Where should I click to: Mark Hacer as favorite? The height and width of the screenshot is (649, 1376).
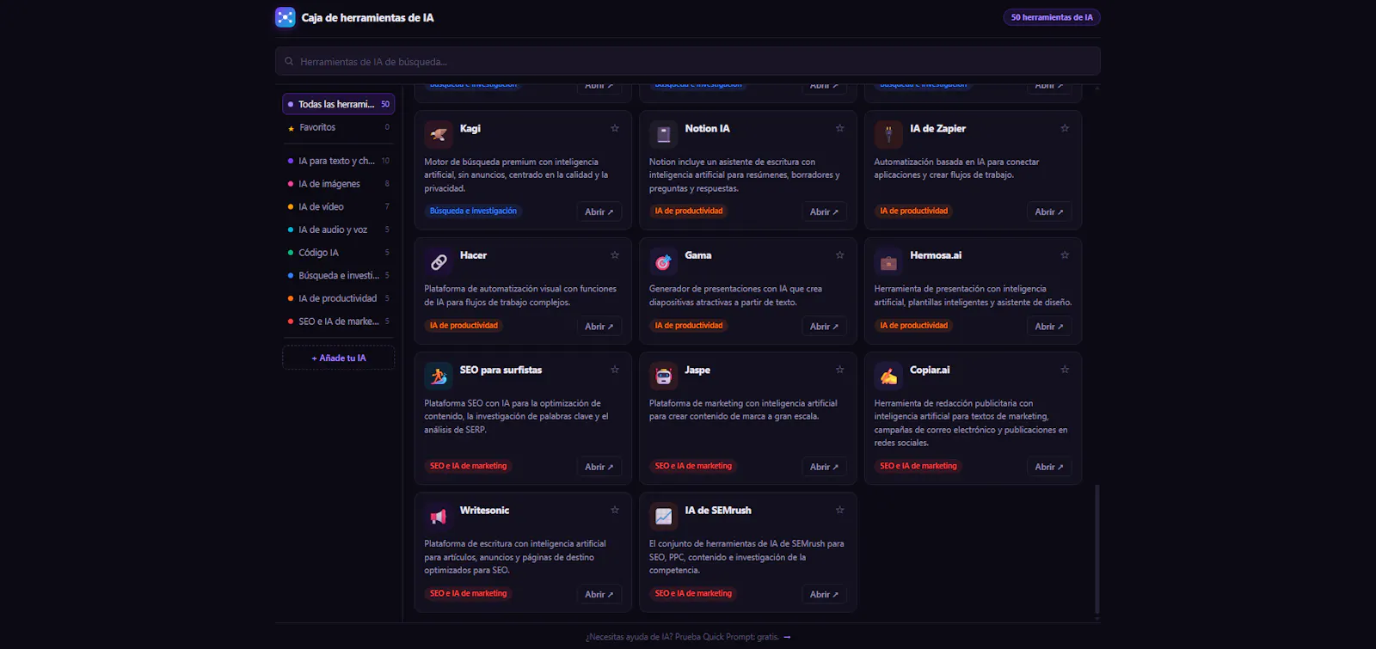click(x=615, y=255)
